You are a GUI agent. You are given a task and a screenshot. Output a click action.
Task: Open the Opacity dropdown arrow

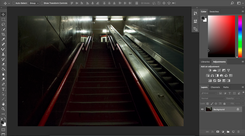click(x=243, y=99)
